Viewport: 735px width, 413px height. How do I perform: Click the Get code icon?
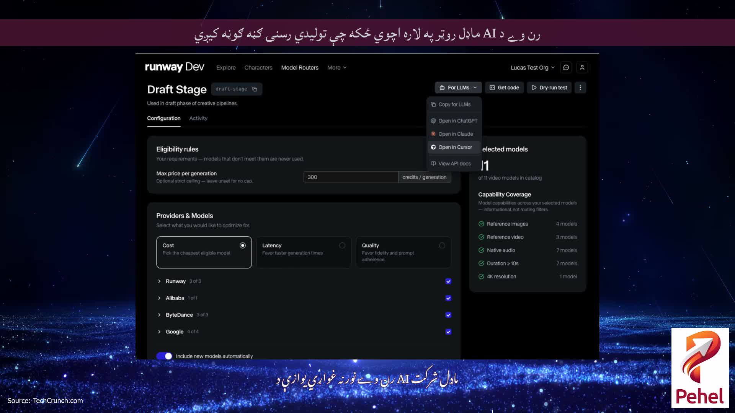[492, 88]
